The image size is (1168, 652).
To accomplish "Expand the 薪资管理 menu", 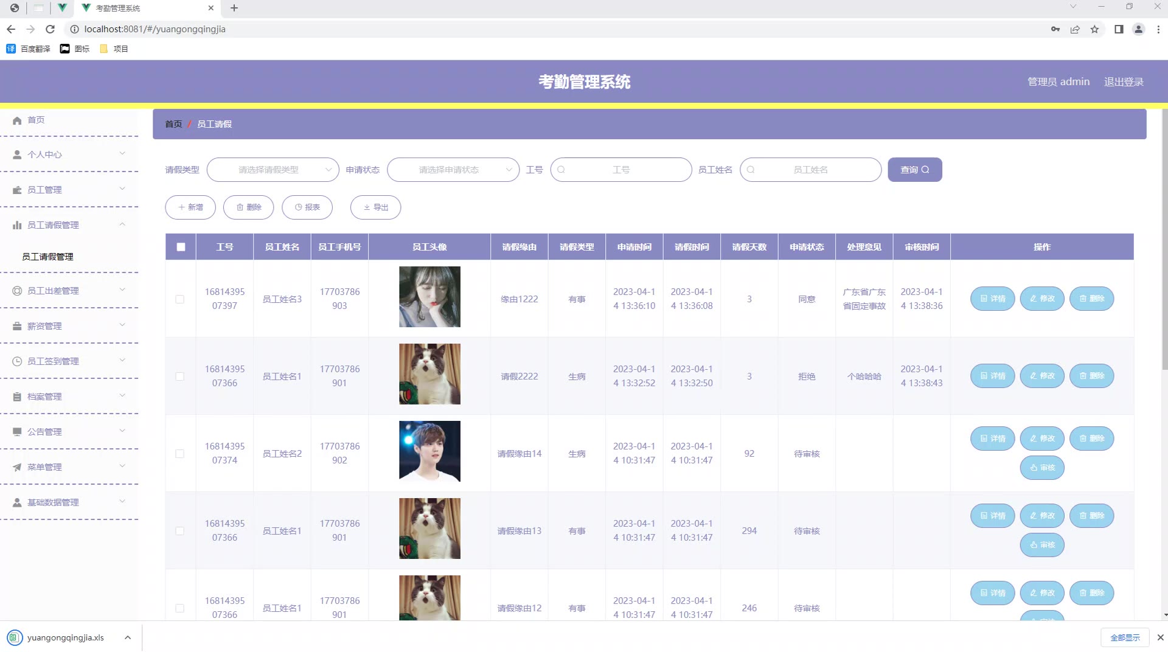I will pyautogui.click(x=122, y=325).
